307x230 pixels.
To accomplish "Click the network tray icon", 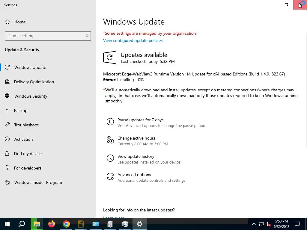I will tap(261, 224).
